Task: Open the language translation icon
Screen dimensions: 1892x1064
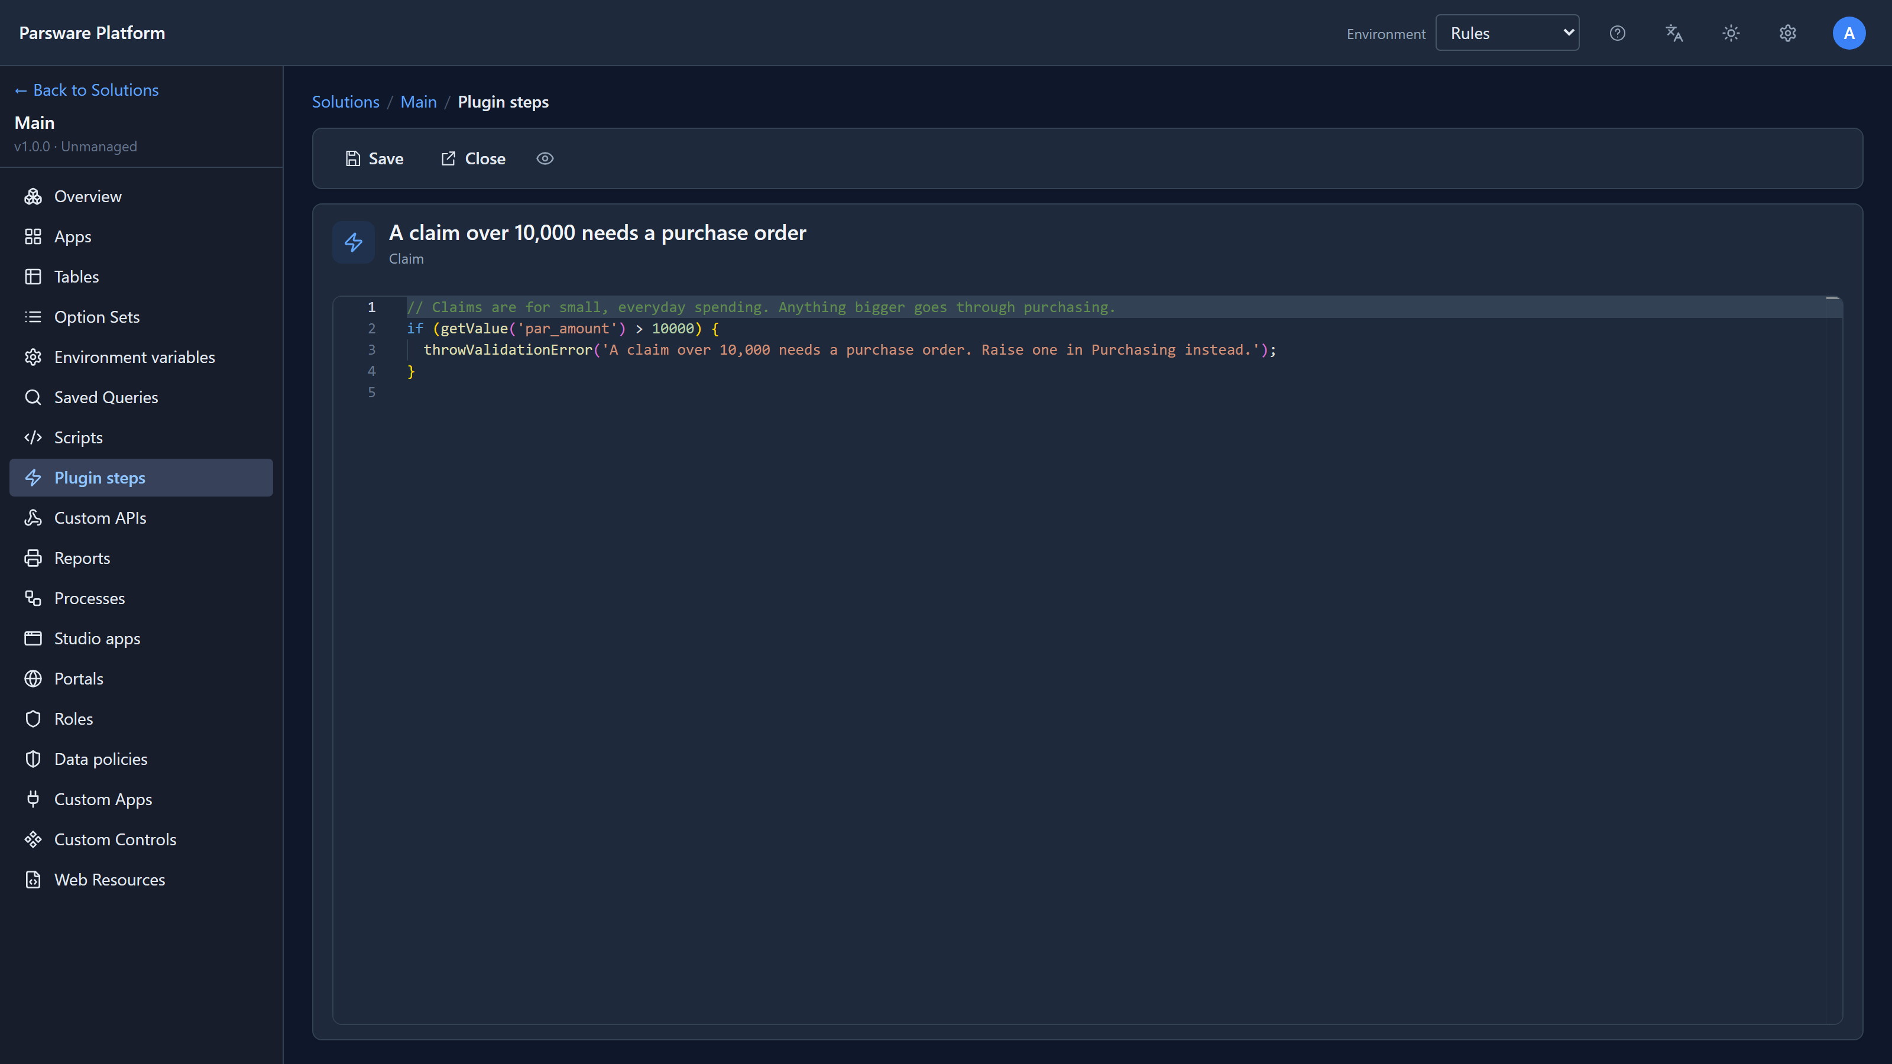Action: [1674, 33]
